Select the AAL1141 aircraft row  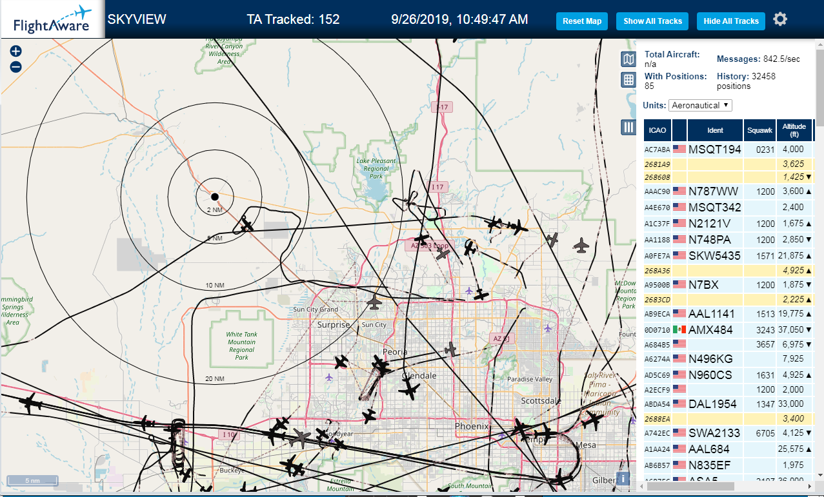[x=729, y=313]
